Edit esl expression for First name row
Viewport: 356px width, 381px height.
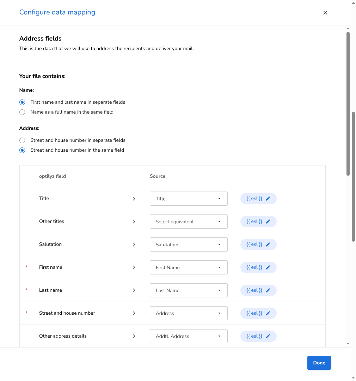[258, 267]
